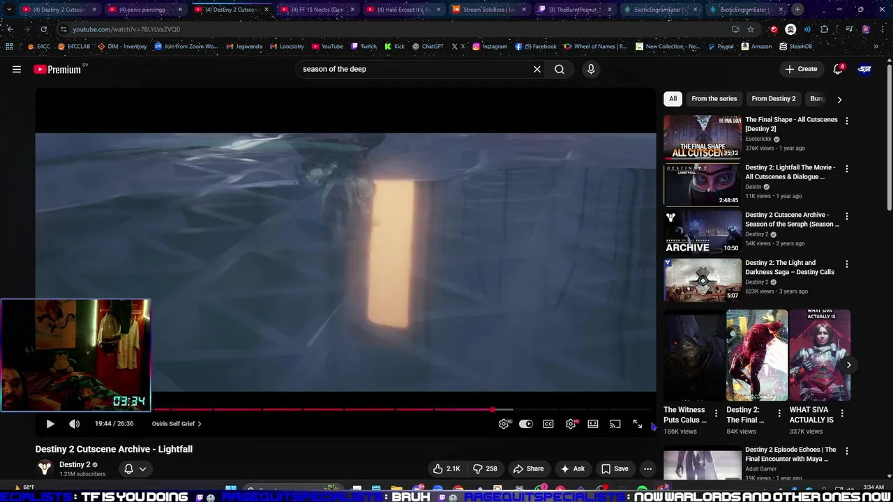Play the video
Screen dimensions: 893x502
(x=50, y=424)
